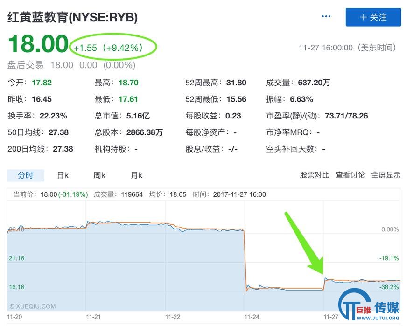The width and height of the screenshot is (406, 326).
Task: Click the 最高 value 18.70
Action: [128, 83]
